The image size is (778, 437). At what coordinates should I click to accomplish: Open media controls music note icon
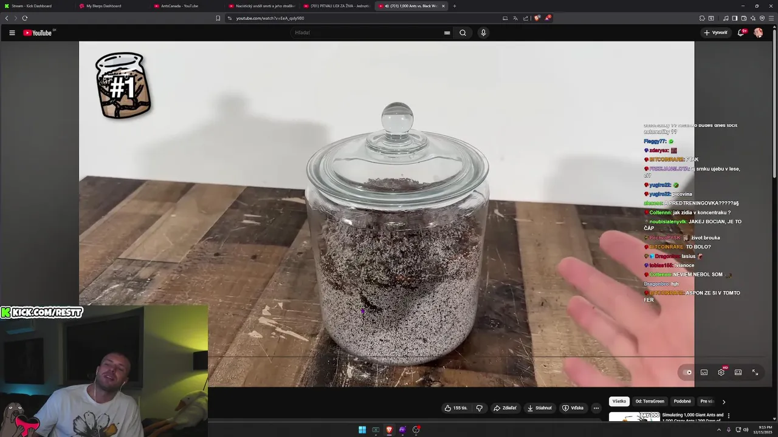[725, 18]
